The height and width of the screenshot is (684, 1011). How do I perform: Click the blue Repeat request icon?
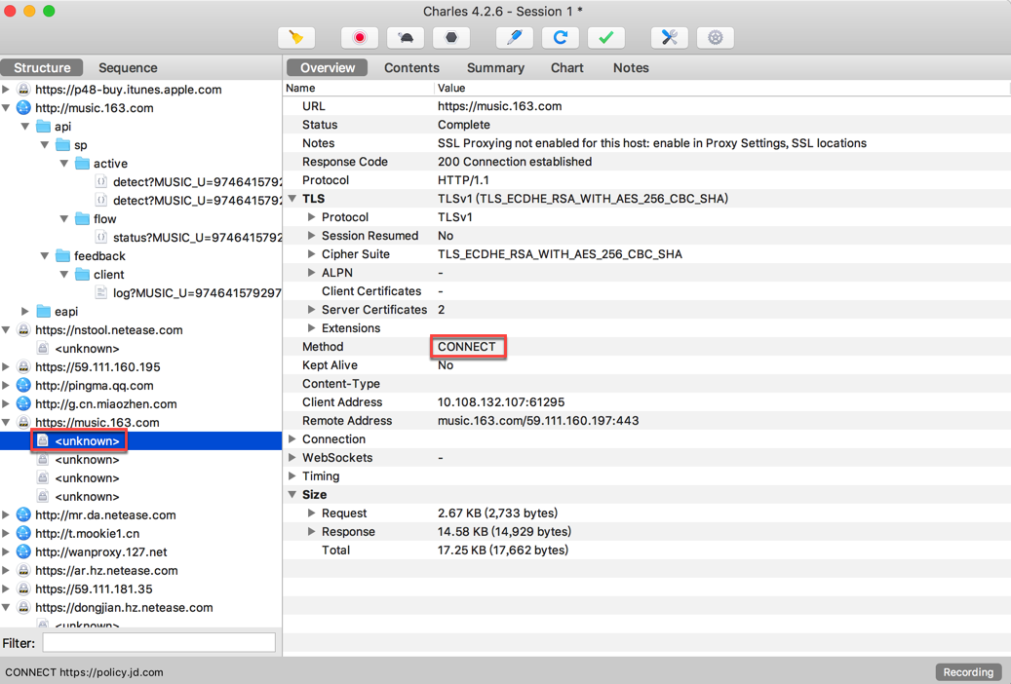coord(560,37)
